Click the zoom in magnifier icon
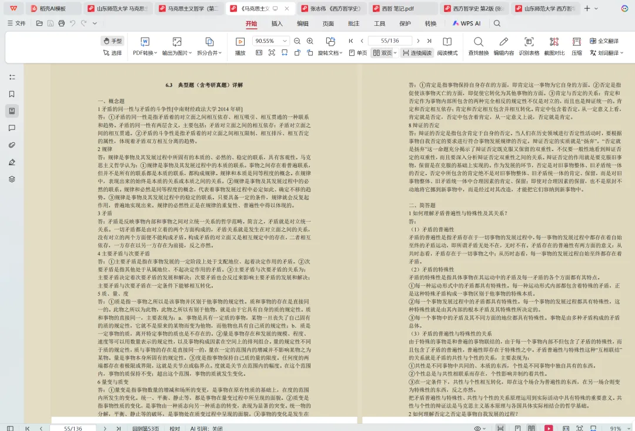The image size is (635, 431). click(310, 41)
